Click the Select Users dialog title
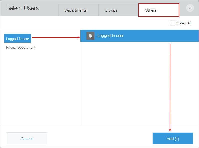 coord(22,8)
